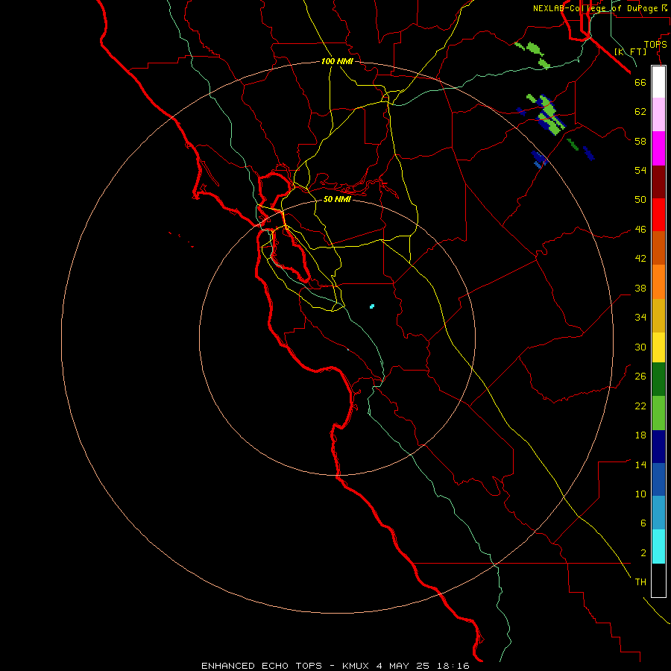Image resolution: width=671 pixels, height=671 pixels.
Task: Click the "100 NMI" range ring label
Action: [x=337, y=61]
